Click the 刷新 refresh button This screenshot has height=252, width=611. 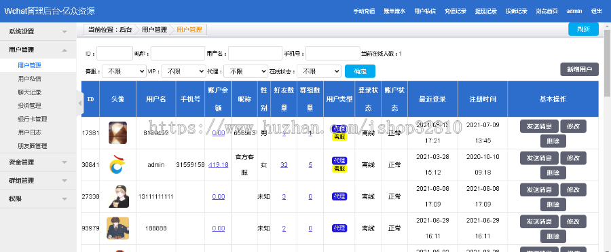pos(583,29)
